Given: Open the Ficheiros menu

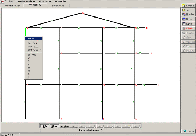Looking at the screenshot, I should tap(8, 1).
